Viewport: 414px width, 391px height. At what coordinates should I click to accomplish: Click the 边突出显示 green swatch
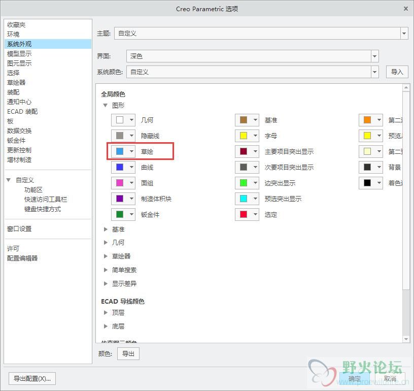pos(244,183)
